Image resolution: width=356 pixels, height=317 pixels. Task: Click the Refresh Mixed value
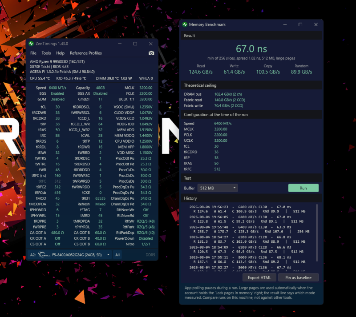click(100, 204)
